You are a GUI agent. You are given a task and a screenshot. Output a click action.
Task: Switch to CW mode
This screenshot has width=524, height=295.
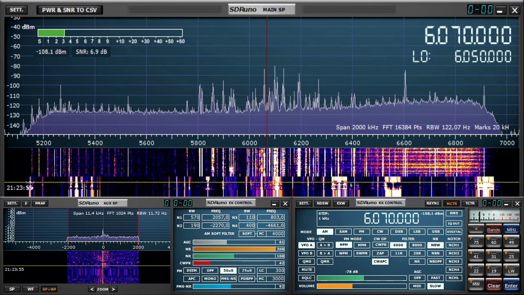380,231
